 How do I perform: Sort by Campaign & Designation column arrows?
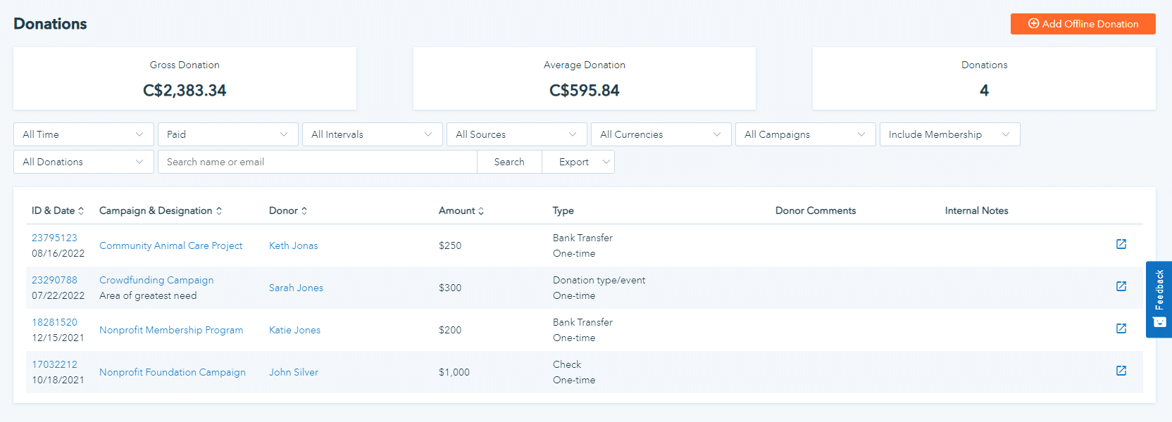point(219,211)
